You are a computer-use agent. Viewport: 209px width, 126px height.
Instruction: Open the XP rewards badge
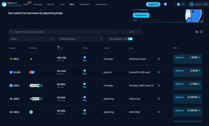(180, 4)
